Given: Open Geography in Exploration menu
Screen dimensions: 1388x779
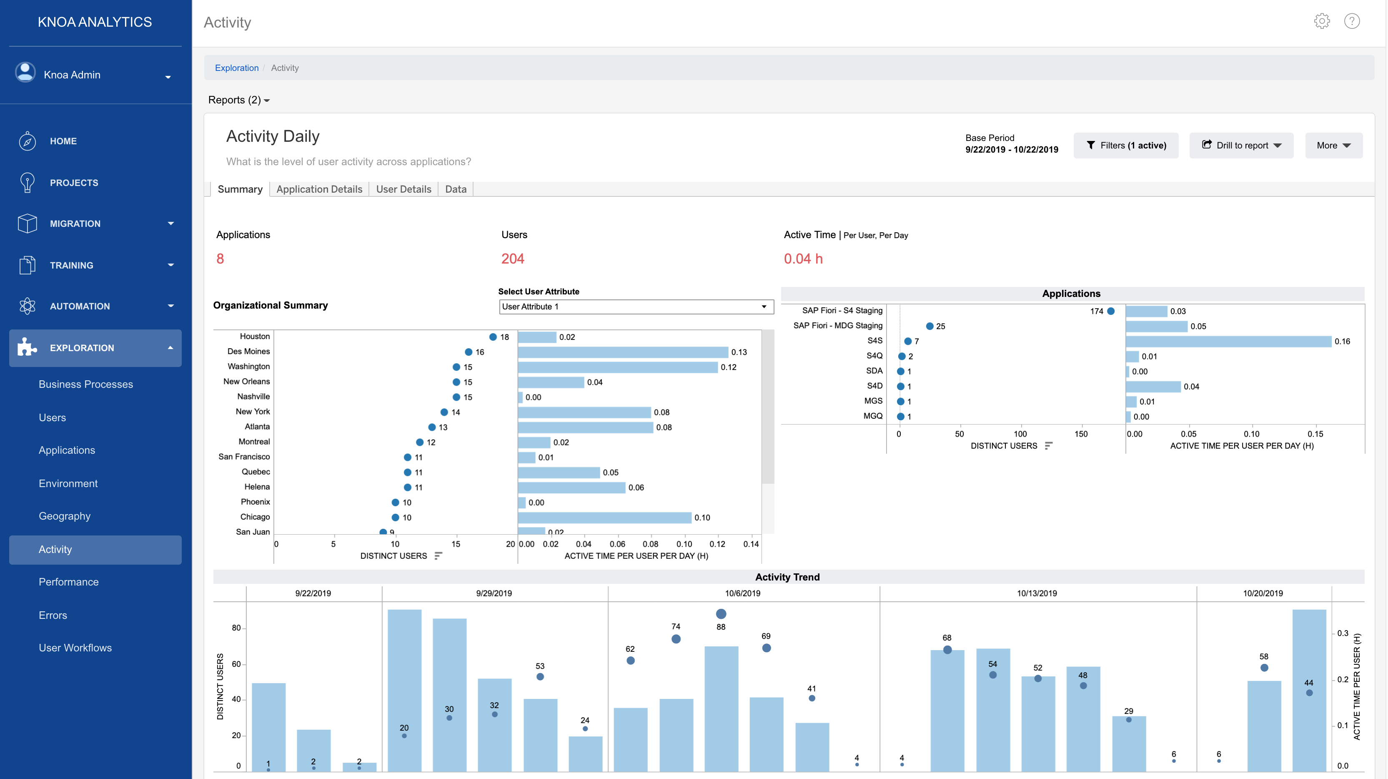Looking at the screenshot, I should coord(65,516).
